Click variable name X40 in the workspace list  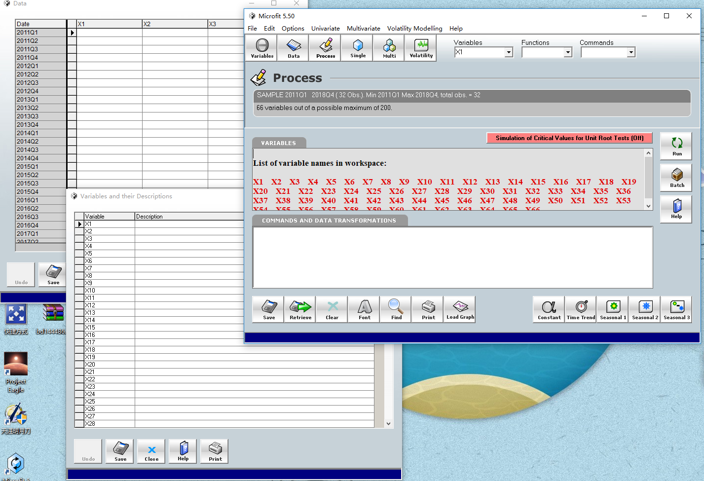329,201
